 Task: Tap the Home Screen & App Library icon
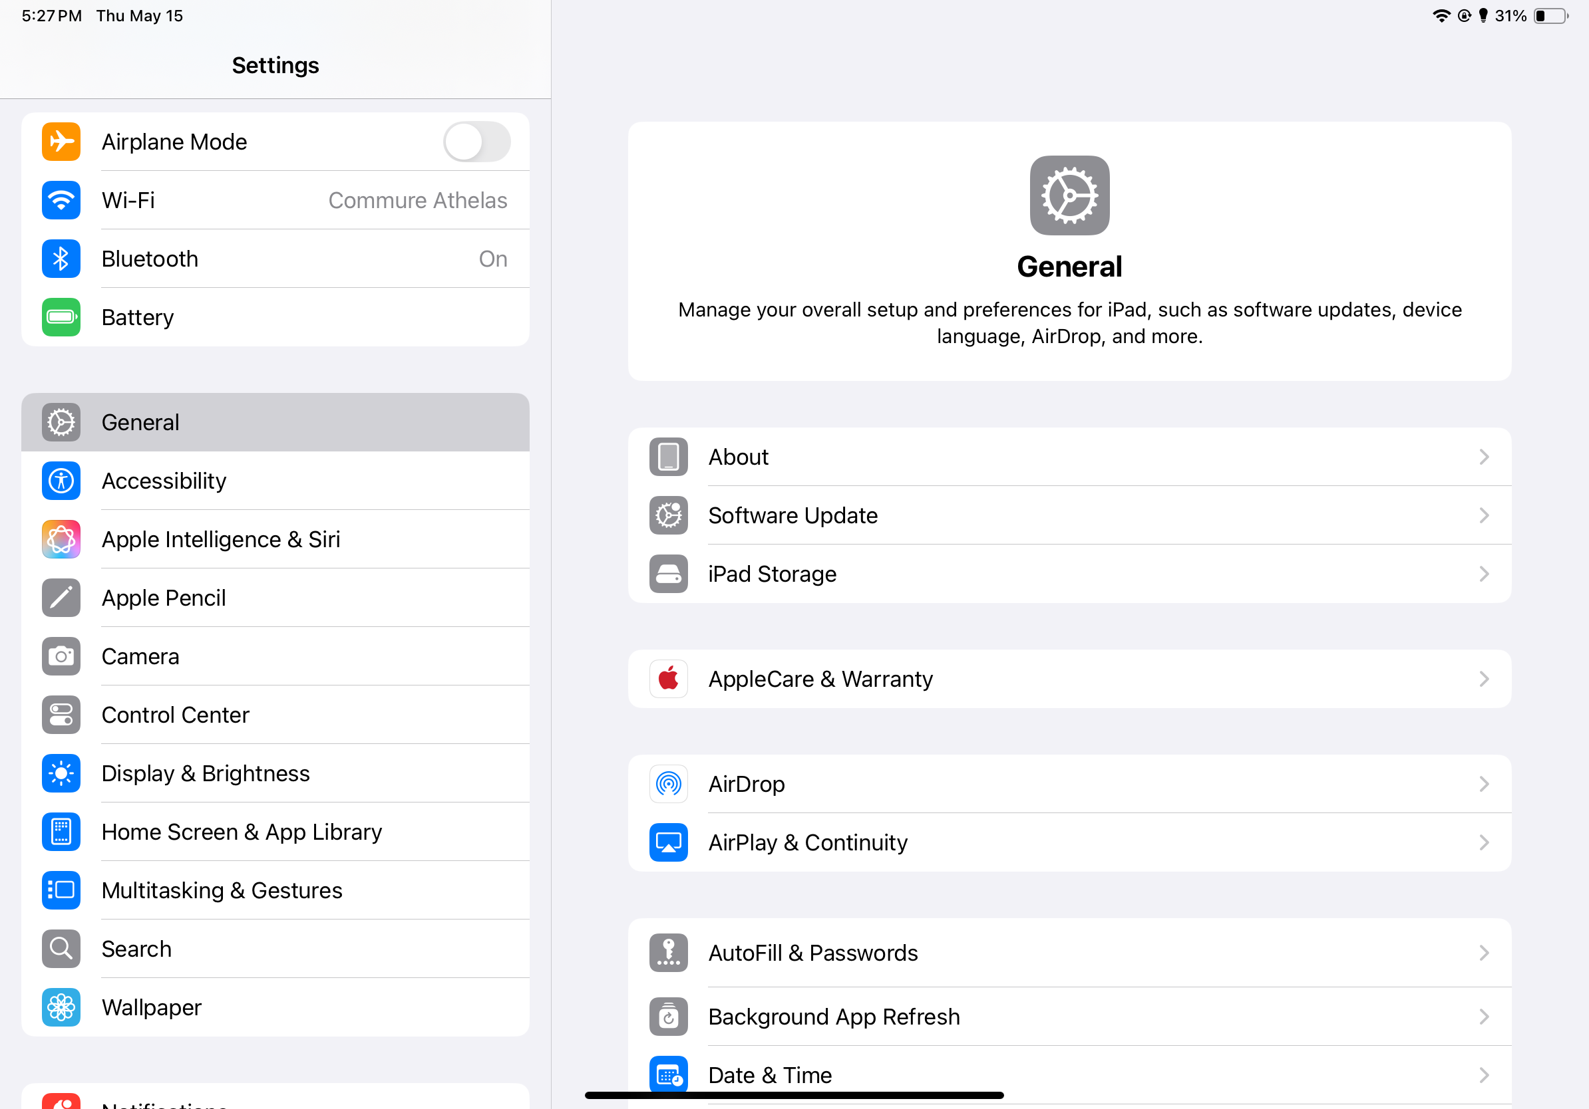click(61, 832)
